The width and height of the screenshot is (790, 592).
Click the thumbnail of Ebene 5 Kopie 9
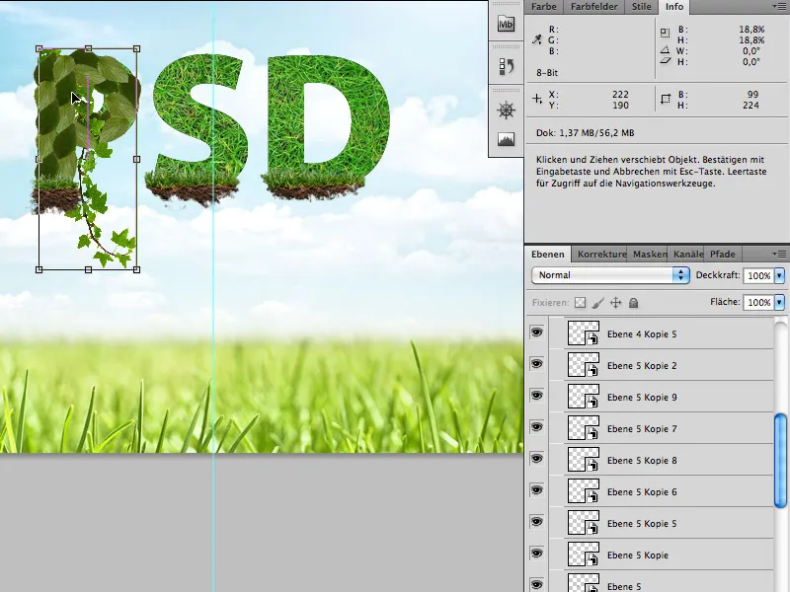(x=584, y=397)
